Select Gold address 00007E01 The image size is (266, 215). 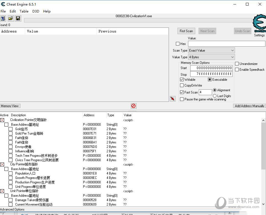pyautogui.click(x=90, y=129)
